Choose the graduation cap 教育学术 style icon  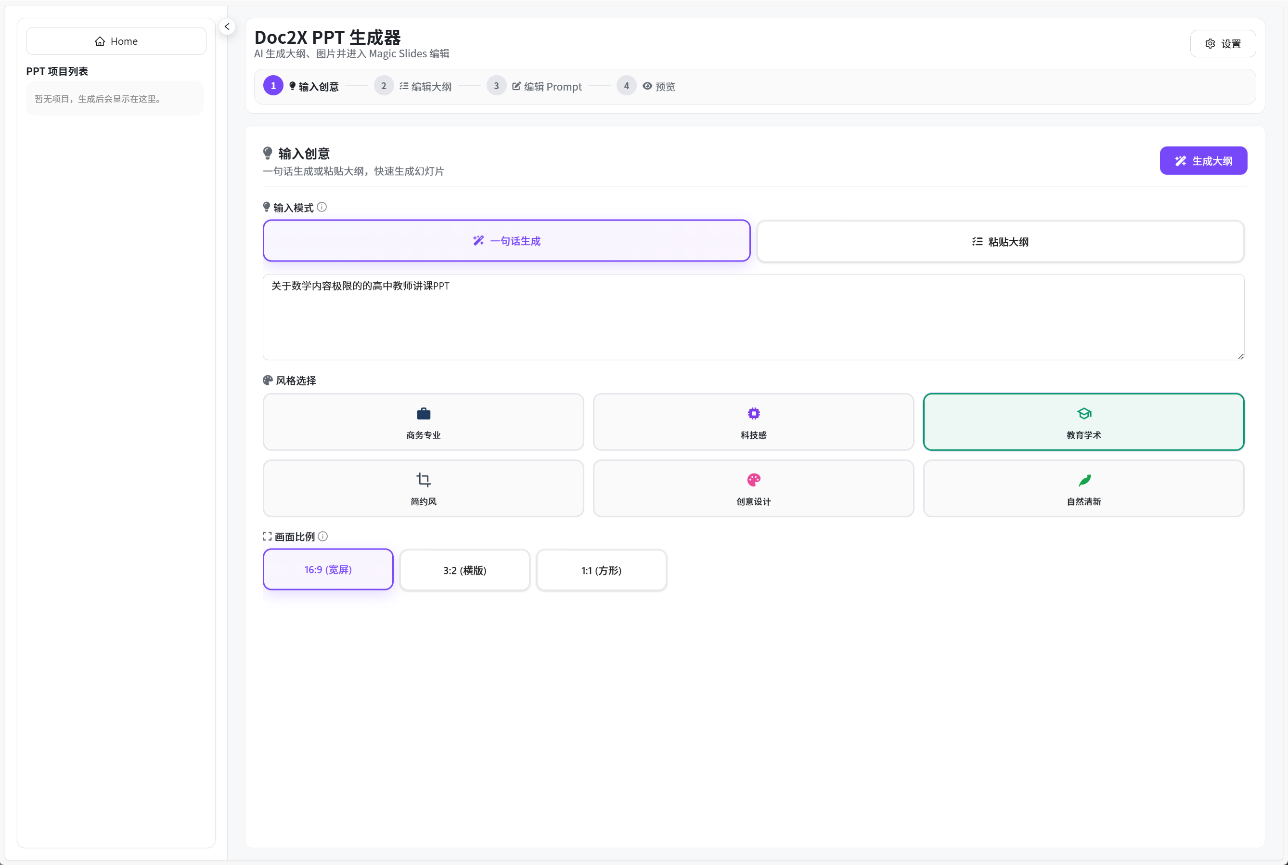(1083, 414)
